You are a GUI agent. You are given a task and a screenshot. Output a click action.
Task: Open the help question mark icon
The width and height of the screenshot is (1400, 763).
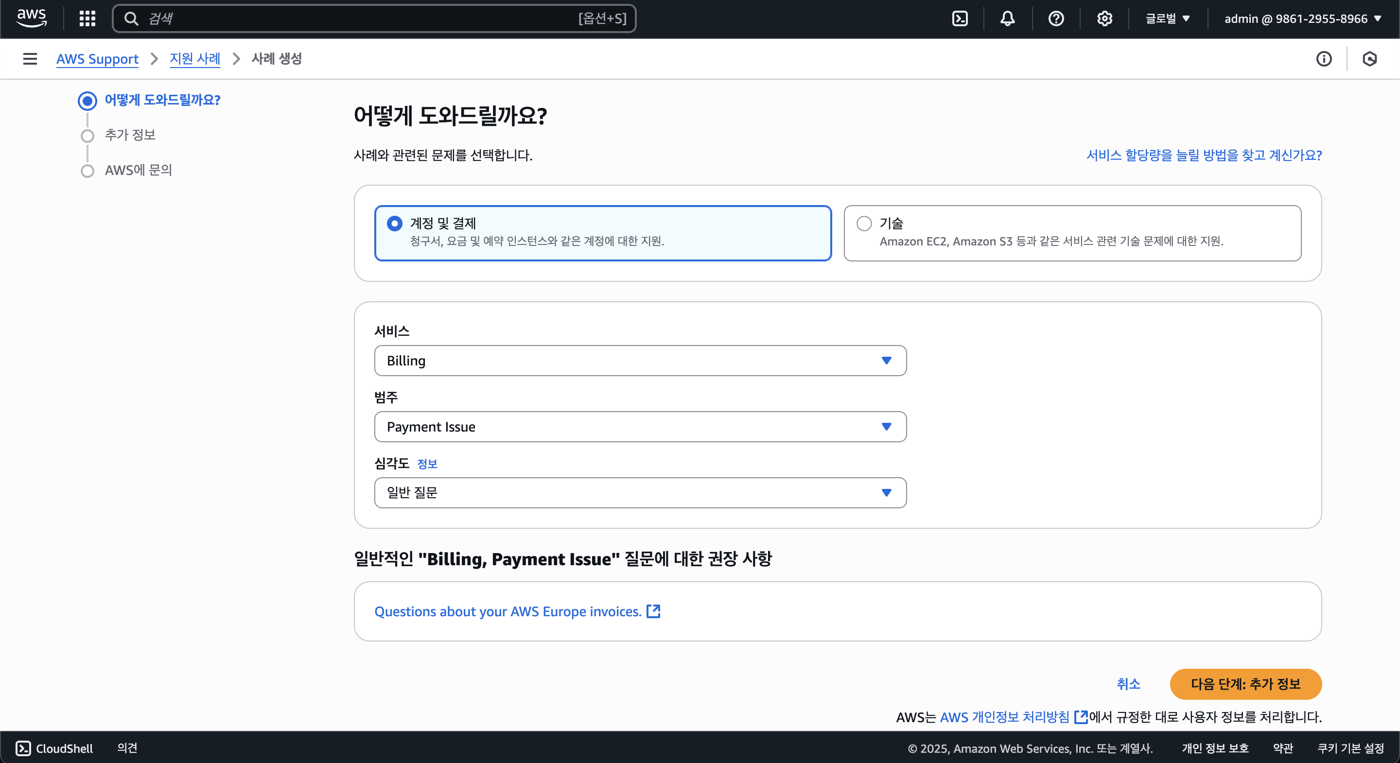tap(1055, 18)
